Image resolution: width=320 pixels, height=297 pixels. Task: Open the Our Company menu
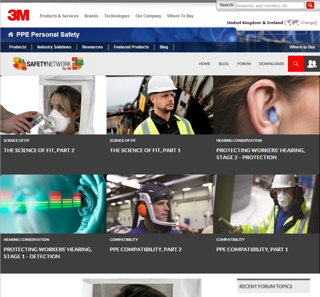(148, 16)
